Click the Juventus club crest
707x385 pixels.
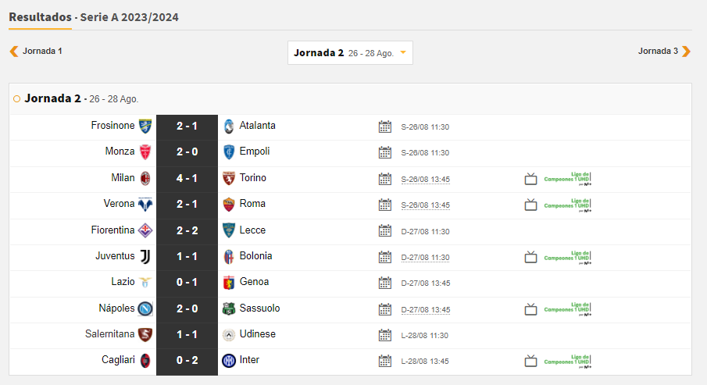[145, 256]
